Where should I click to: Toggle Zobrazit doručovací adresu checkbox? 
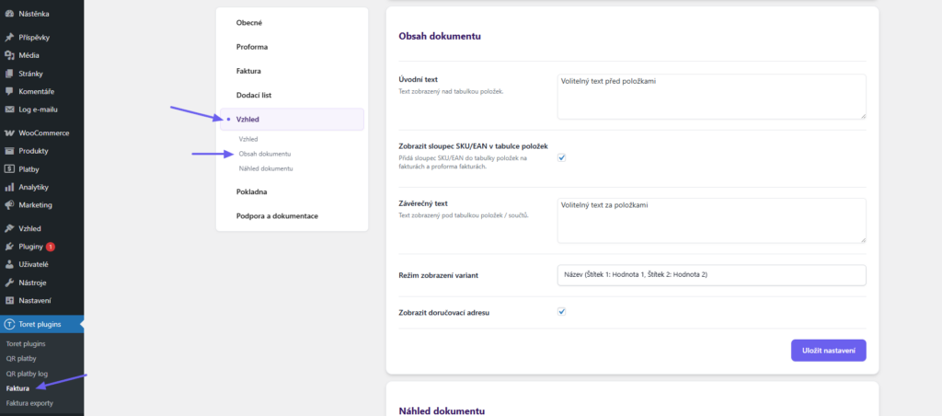[562, 312]
